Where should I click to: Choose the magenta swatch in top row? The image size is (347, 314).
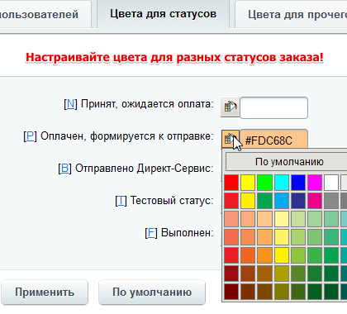(315, 183)
